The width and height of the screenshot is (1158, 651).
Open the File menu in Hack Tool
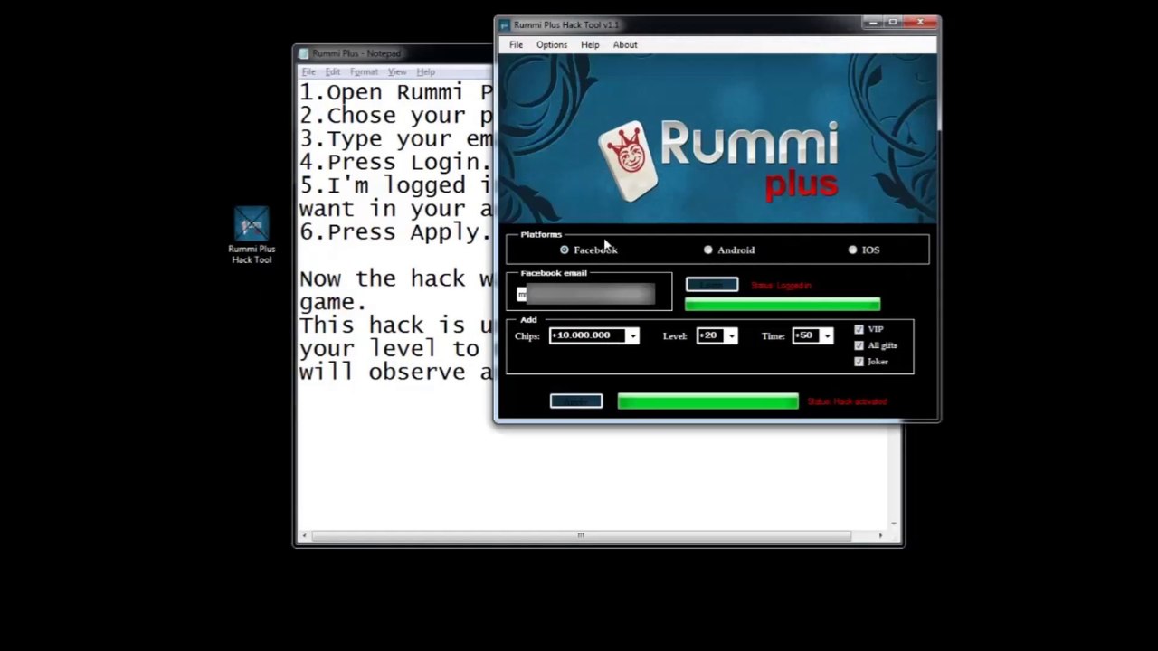516,45
